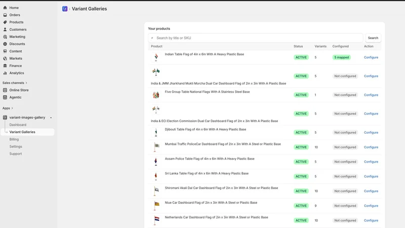Click Not configured badge for Niue flag
This screenshot has width=405, height=228.
[345, 206]
